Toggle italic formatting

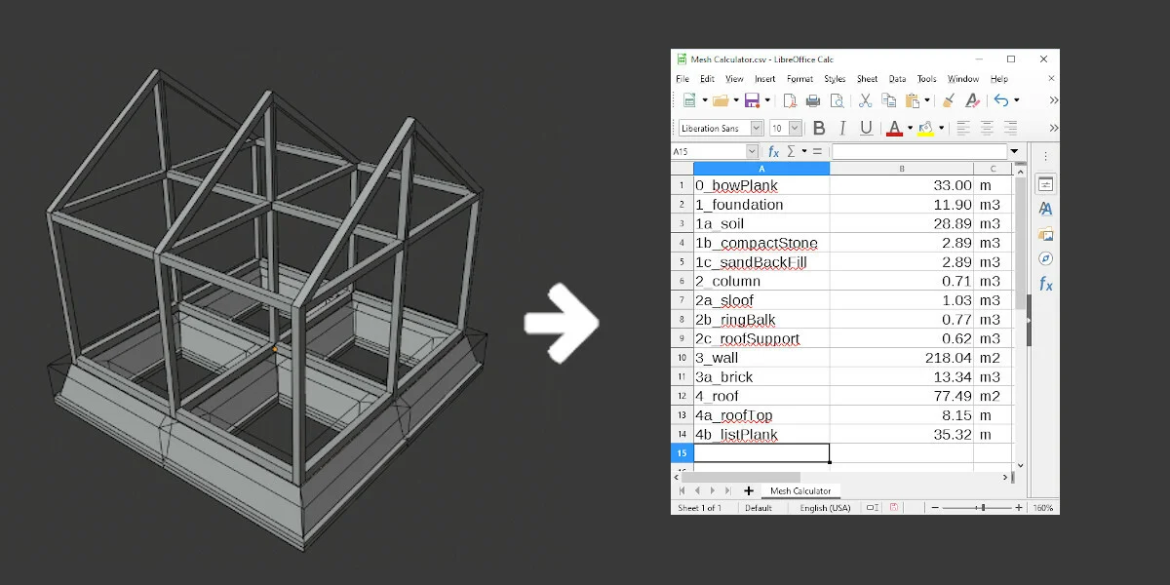[x=842, y=127]
